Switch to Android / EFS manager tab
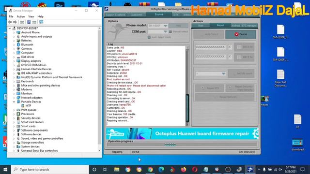The image size is (310, 174). tap(244, 26)
